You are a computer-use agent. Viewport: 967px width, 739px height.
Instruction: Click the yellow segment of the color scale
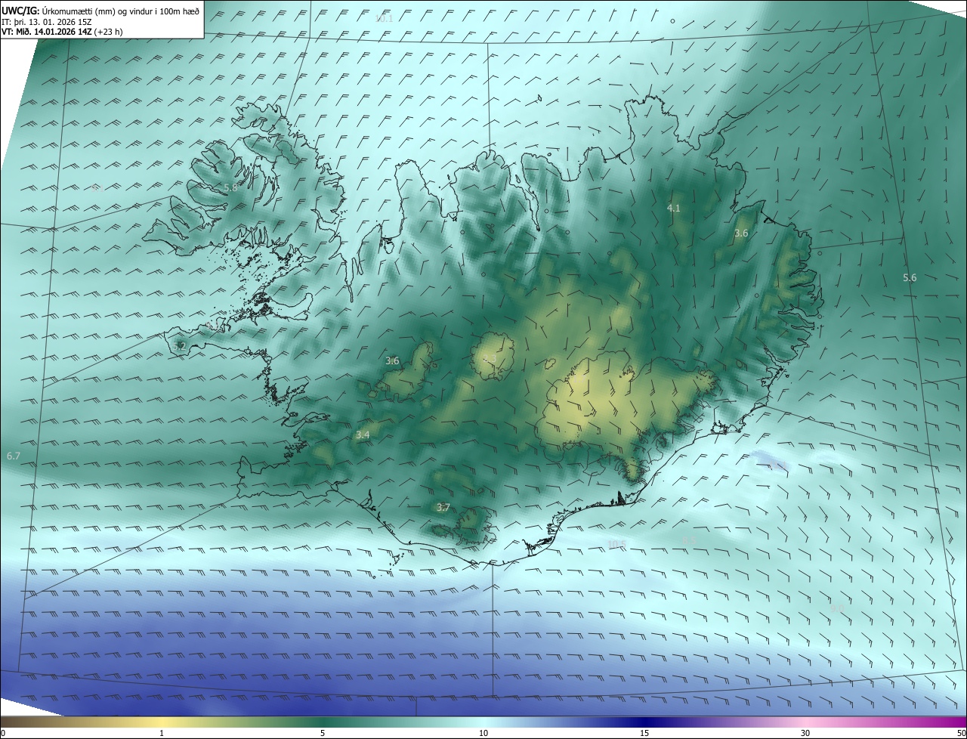click(162, 722)
